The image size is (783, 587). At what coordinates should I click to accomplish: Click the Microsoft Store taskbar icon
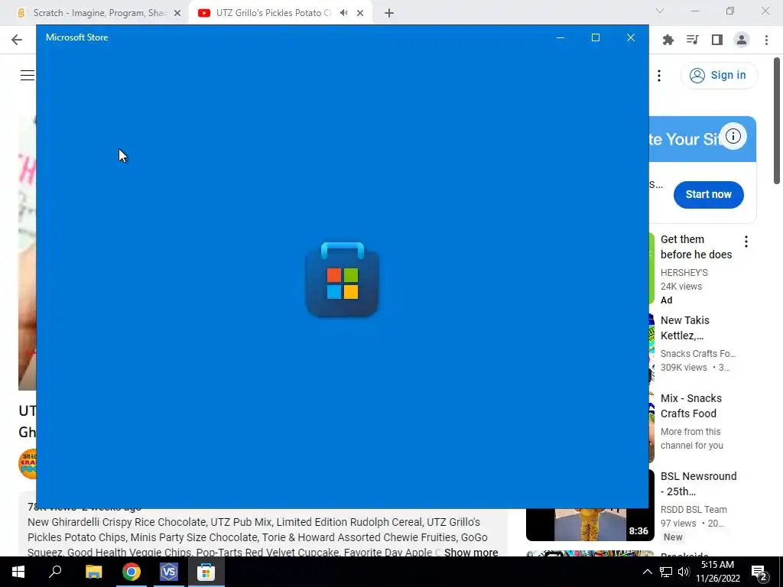206,572
